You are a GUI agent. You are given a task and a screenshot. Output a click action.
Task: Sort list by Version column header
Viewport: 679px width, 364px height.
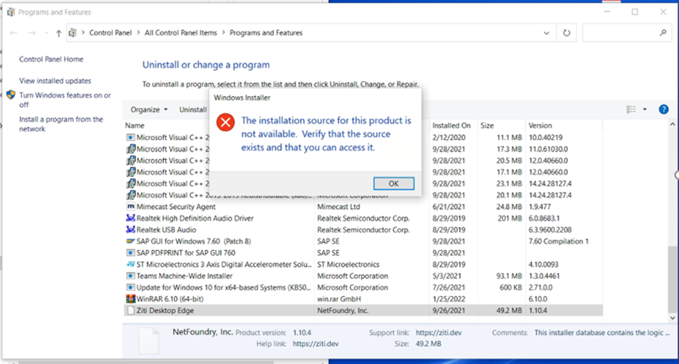point(540,125)
